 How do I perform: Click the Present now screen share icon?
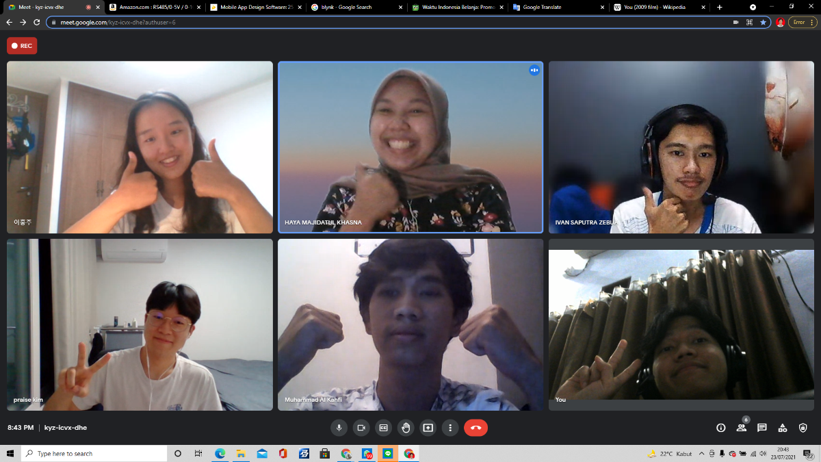coord(428,428)
